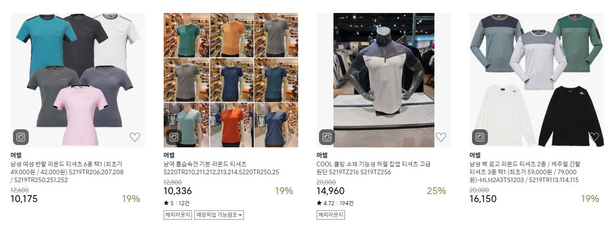
Task: Toggle wishlist heart on COOL 쿨링 zip-up product
Action: (x=441, y=137)
